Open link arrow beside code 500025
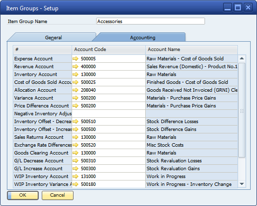Screen dimensions: 257x206 click(76, 82)
